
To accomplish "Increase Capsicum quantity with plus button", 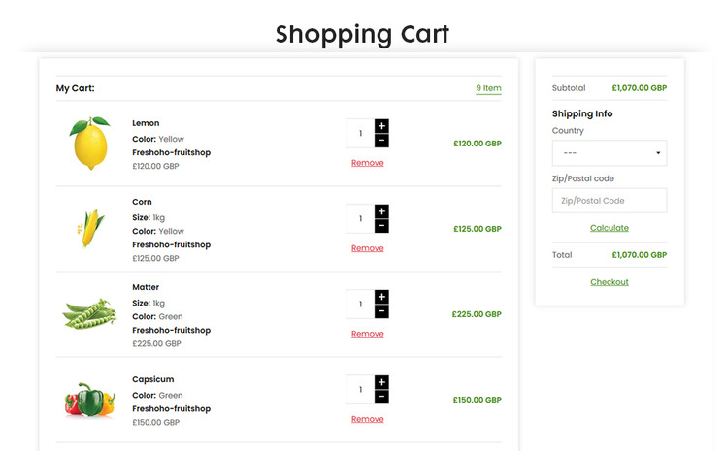I will coord(381,382).
